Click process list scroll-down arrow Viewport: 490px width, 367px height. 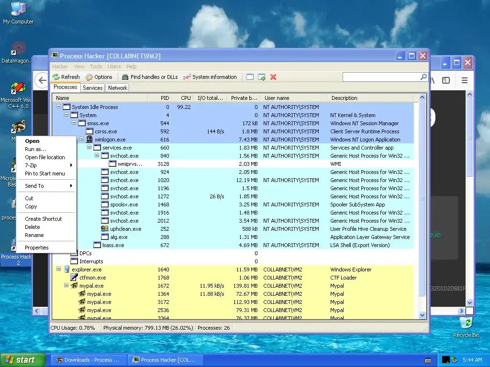422,315
